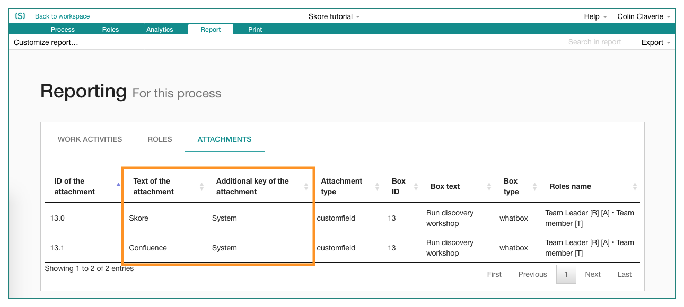
Task: Click the Reporting page heading
Action: pyautogui.click(x=83, y=91)
